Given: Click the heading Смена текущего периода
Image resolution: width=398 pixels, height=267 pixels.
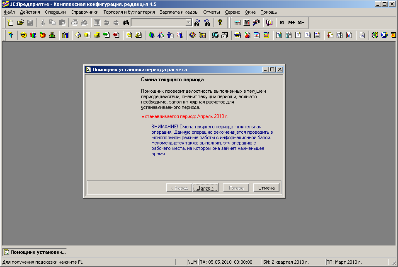Looking at the screenshot, I should click(172, 79).
